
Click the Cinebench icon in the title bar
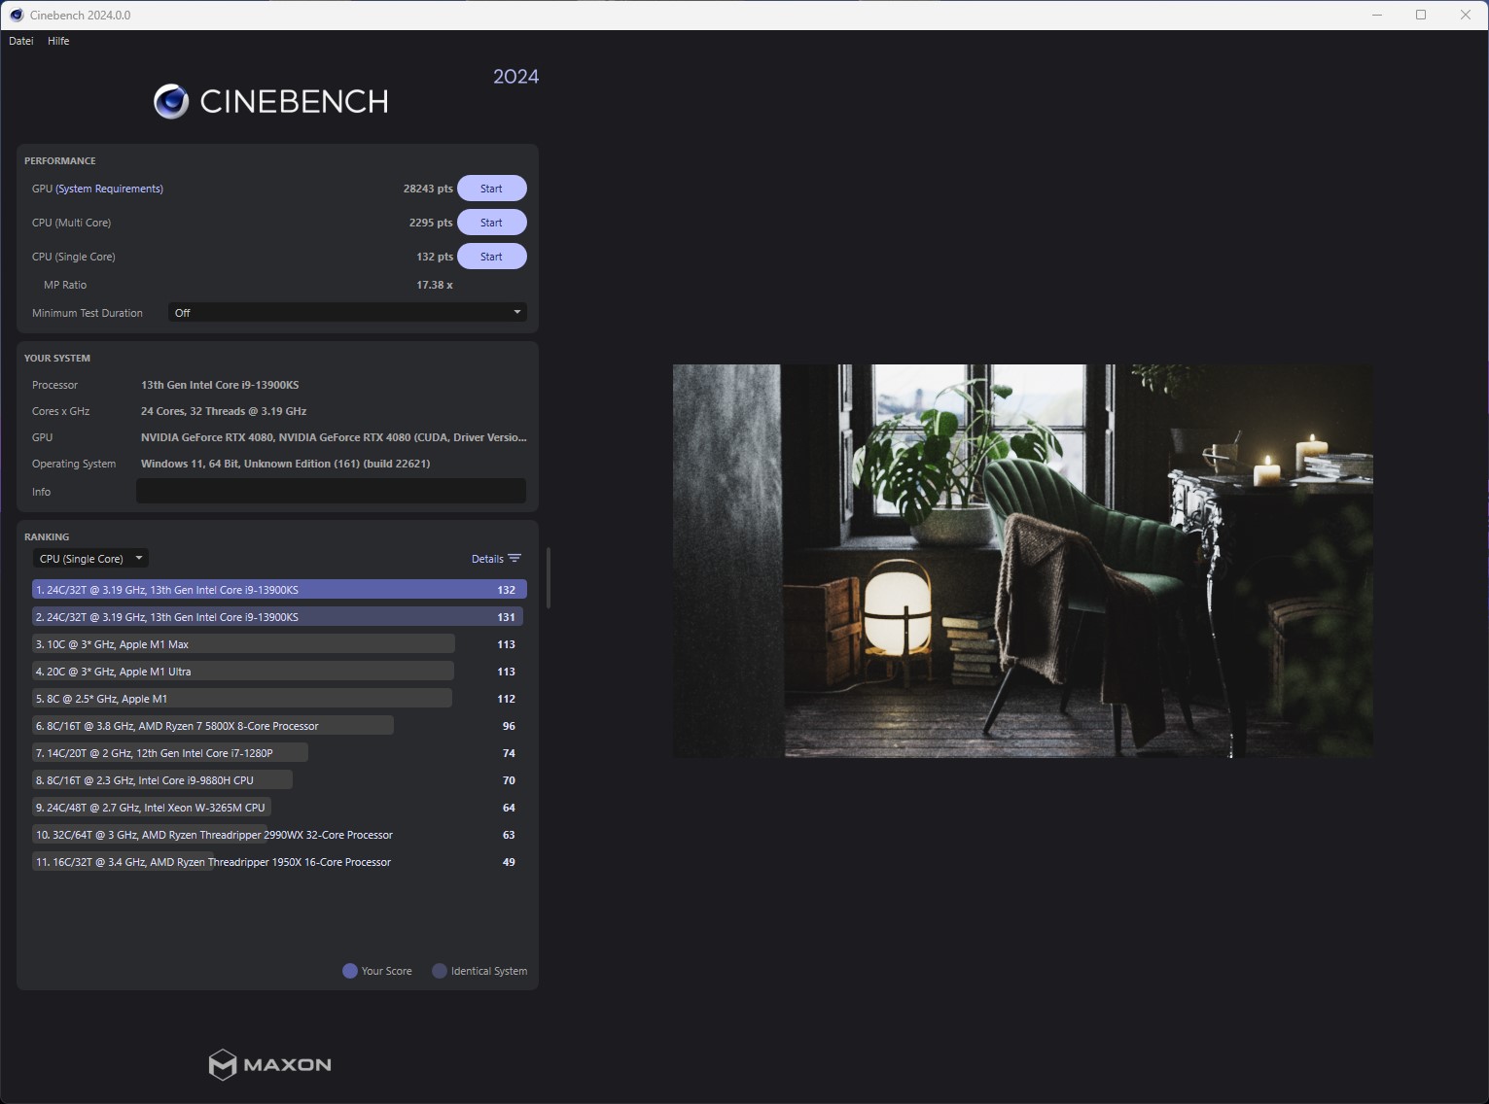coord(14,15)
